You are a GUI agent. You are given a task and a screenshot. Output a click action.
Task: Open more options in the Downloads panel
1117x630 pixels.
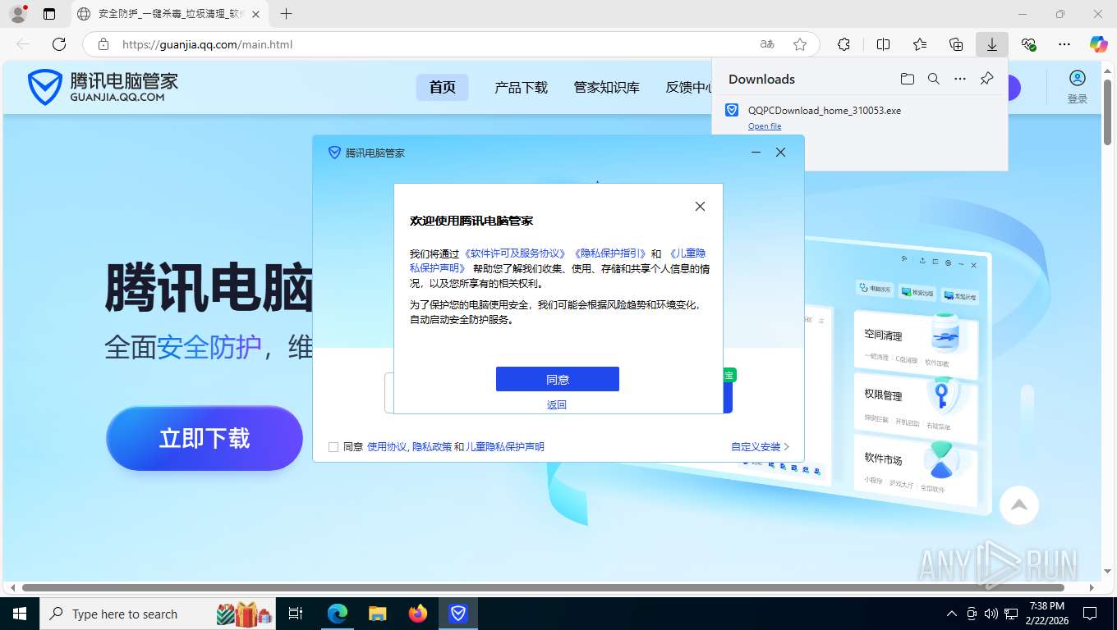[x=959, y=79]
